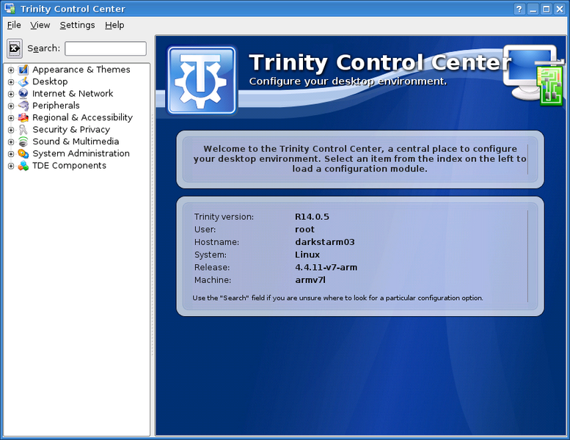Click the monitor and circuit board graphic
This screenshot has width=570, height=440.
pyautogui.click(x=534, y=75)
